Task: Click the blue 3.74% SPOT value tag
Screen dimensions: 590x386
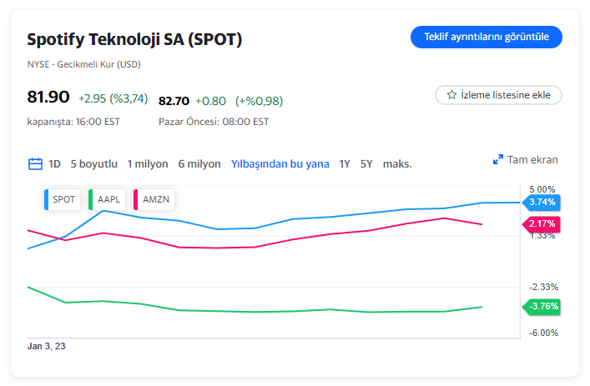Action: (x=541, y=203)
